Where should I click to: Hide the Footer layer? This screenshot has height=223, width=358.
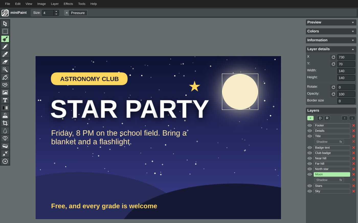[310, 125]
